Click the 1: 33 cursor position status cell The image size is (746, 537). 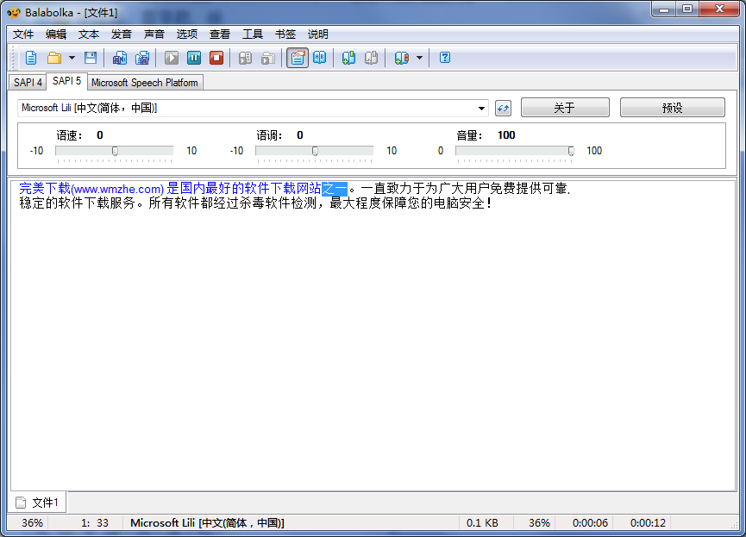click(x=95, y=522)
